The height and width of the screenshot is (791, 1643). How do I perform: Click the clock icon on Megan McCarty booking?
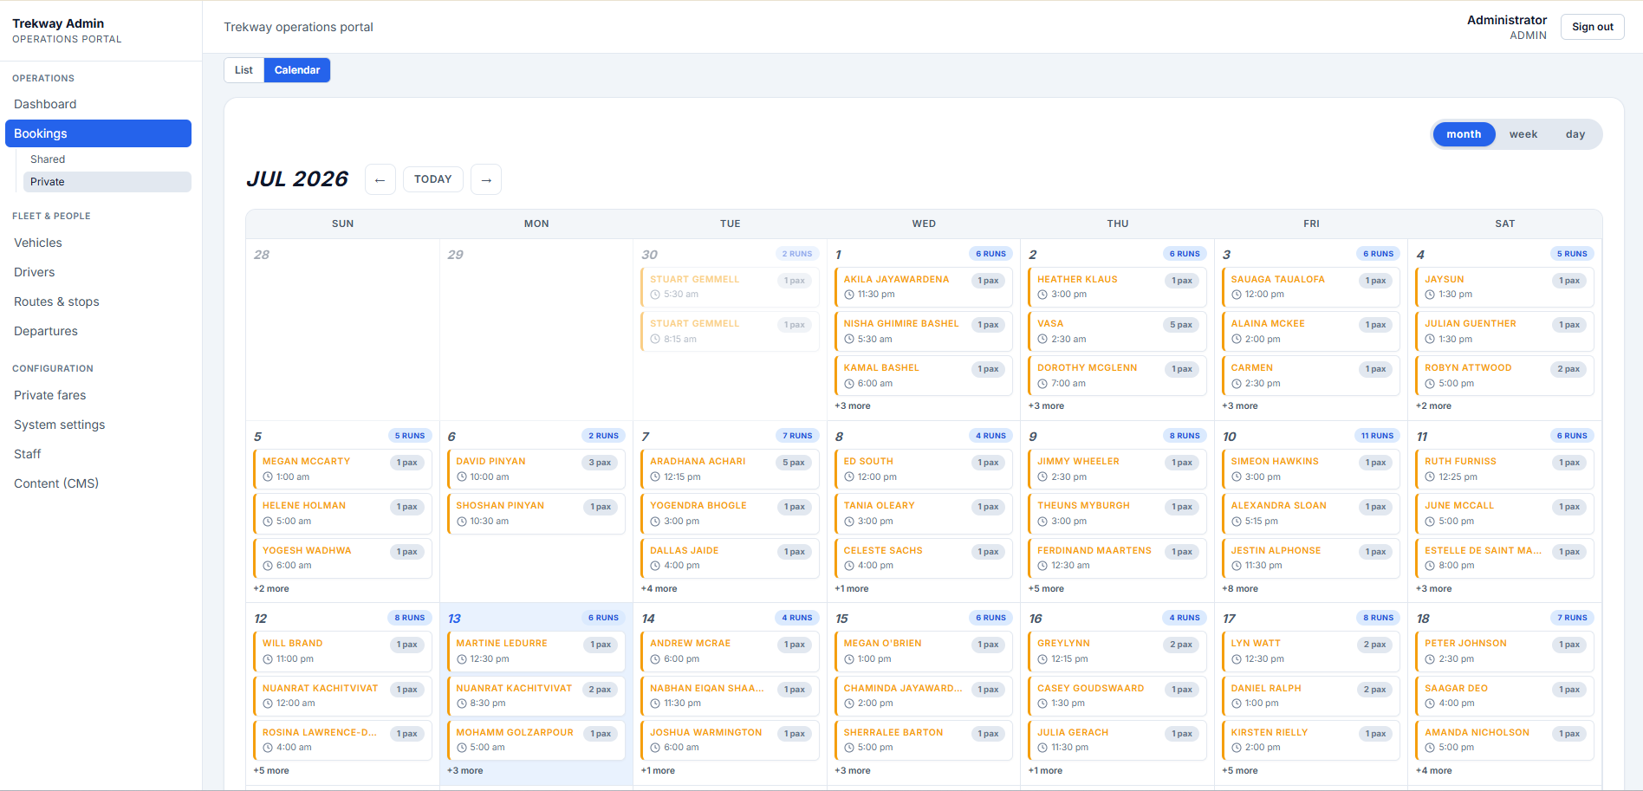coord(268,477)
